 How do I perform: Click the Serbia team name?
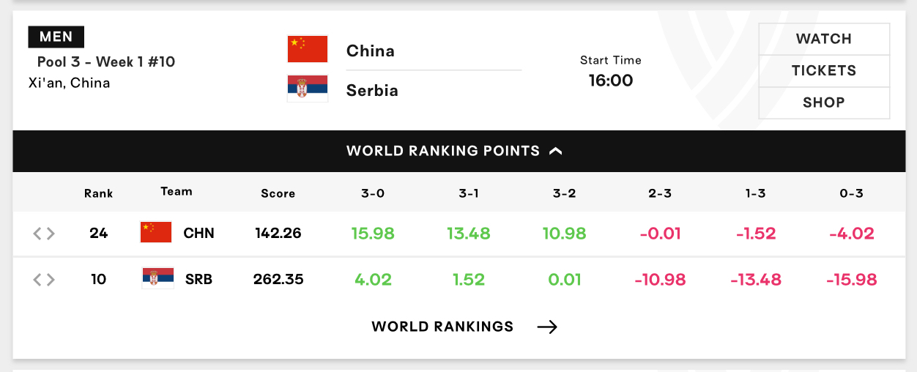point(372,91)
